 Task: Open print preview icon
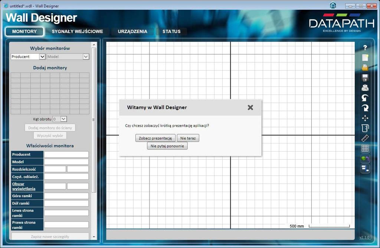[x=365, y=88]
